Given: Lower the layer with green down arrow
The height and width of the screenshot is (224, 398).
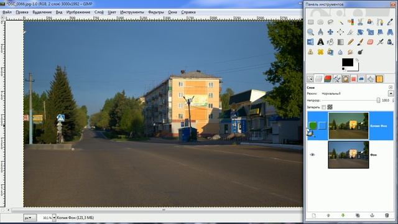Looking at the screenshot, I should pyautogui.click(x=343, y=216).
